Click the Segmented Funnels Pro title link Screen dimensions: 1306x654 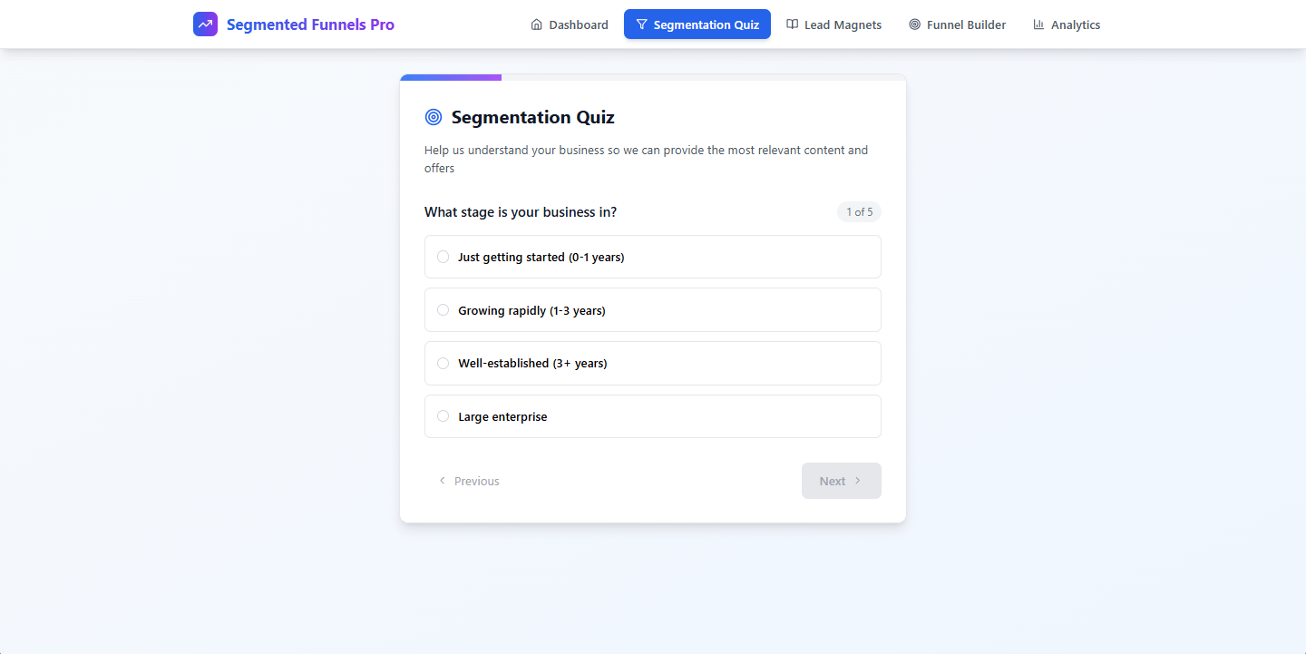tap(310, 24)
